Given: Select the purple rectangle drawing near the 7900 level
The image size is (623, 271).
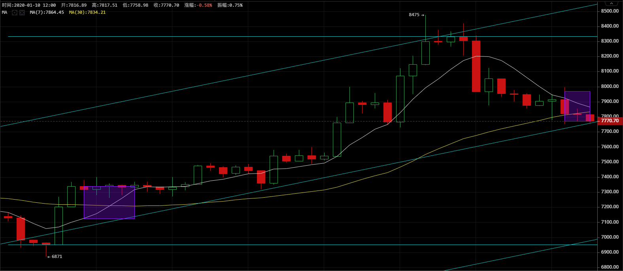Looking at the screenshot, I should tap(577, 106).
